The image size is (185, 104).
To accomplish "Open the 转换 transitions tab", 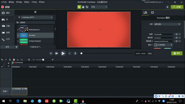I will click(7, 32).
